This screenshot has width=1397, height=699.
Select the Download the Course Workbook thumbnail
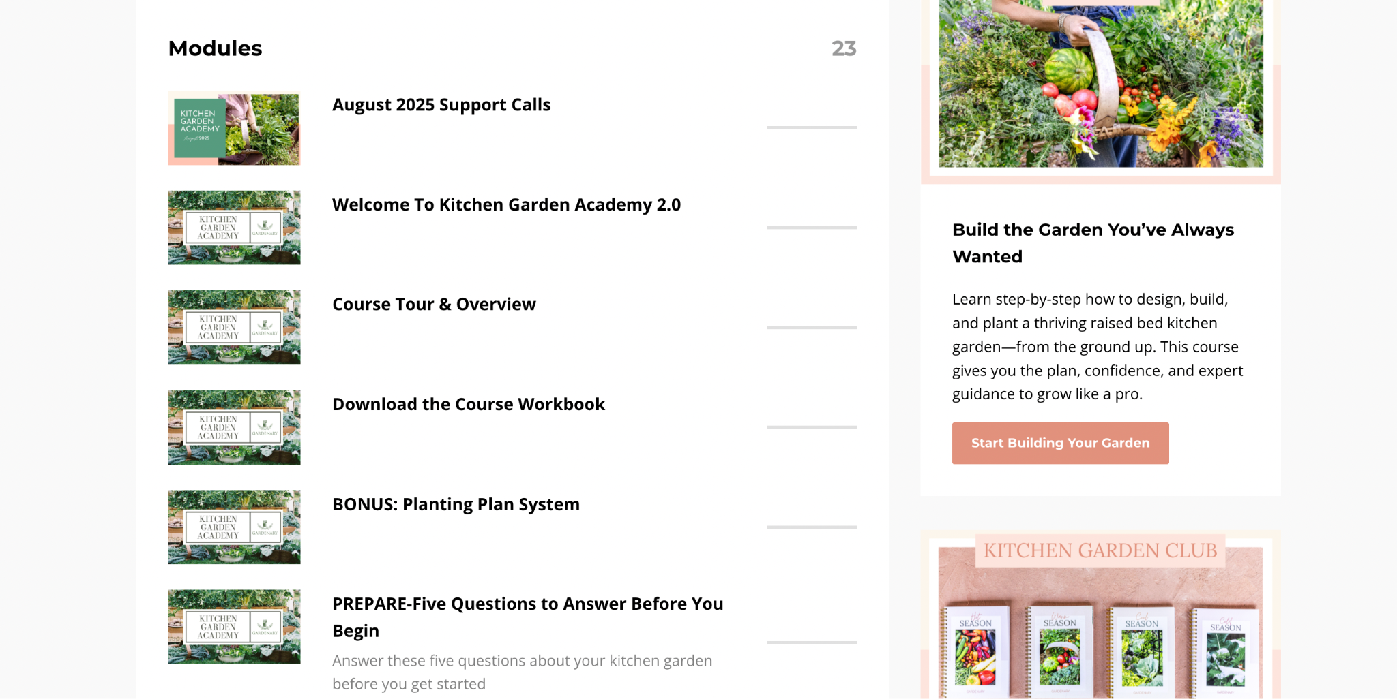pos(234,427)
